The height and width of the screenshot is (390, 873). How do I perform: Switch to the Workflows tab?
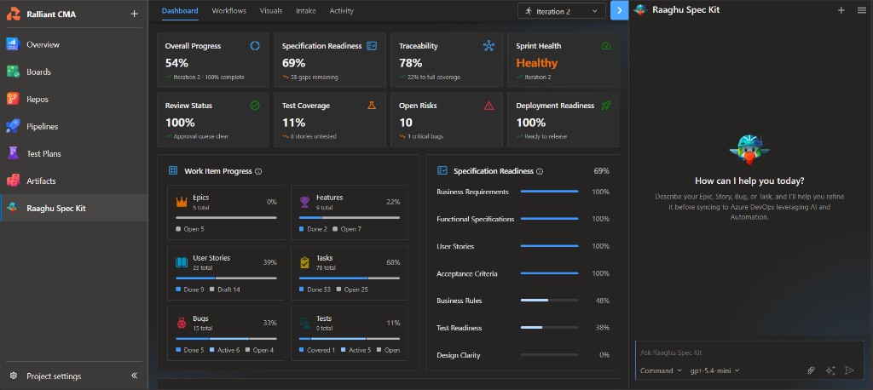228,10
